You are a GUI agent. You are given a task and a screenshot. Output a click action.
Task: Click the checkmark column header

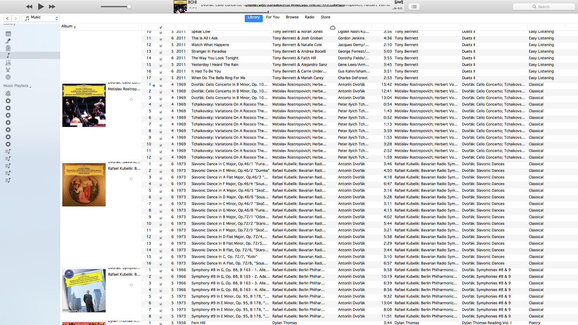[161, 27]
